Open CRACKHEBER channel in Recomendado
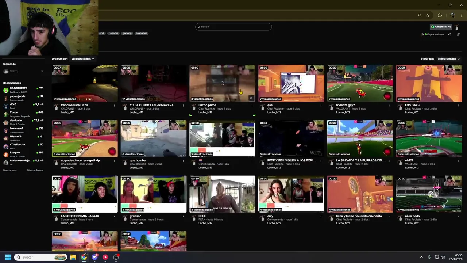467x263 pixels. (23, 90)
